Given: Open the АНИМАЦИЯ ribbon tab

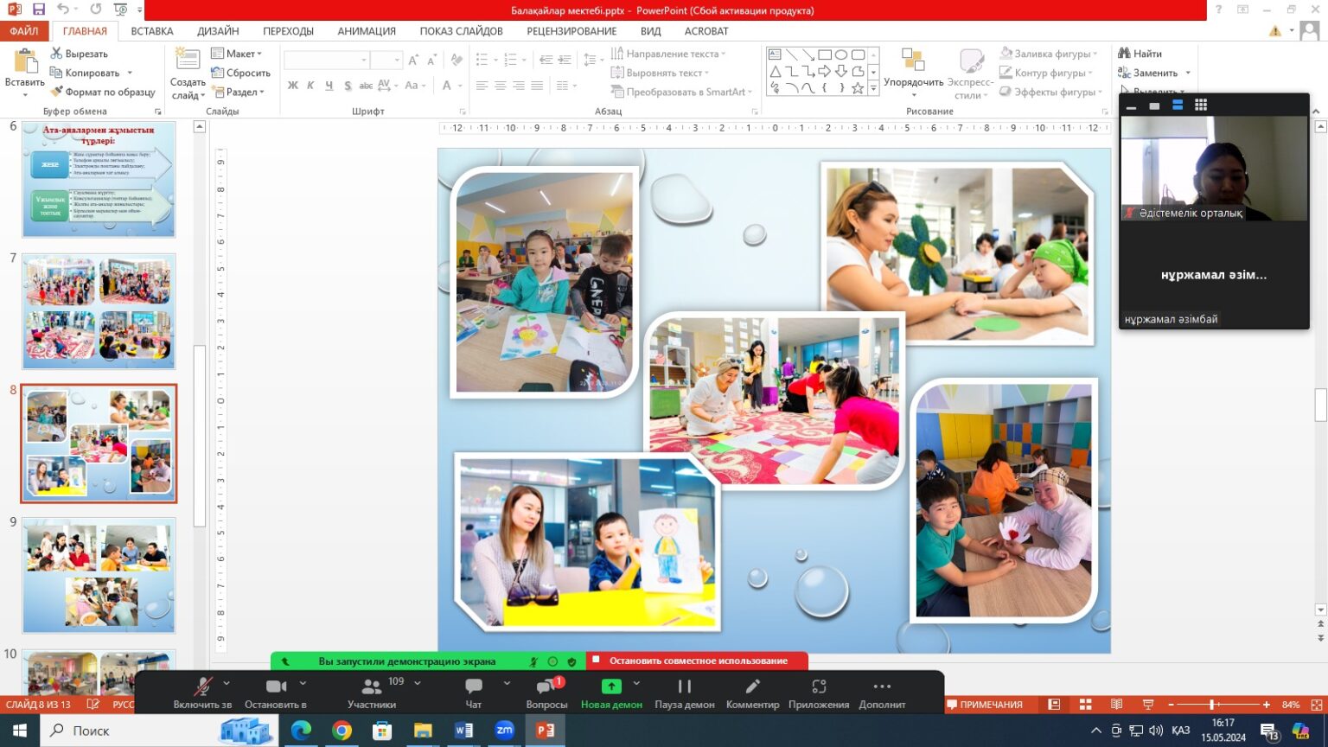Looking at the screenshot, I should 367,31.
